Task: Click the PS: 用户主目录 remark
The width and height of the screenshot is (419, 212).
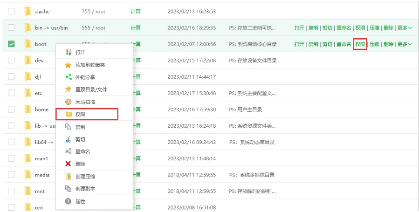Action: (246, 109)
